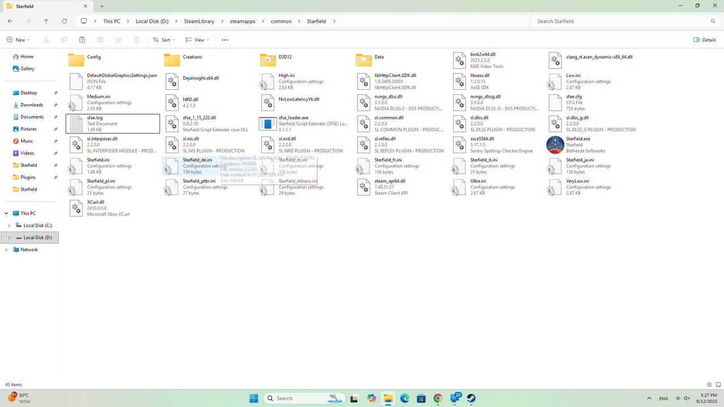Unpin Desktop using its pin icon
724x407 pixels.
(x=55, y=93)
